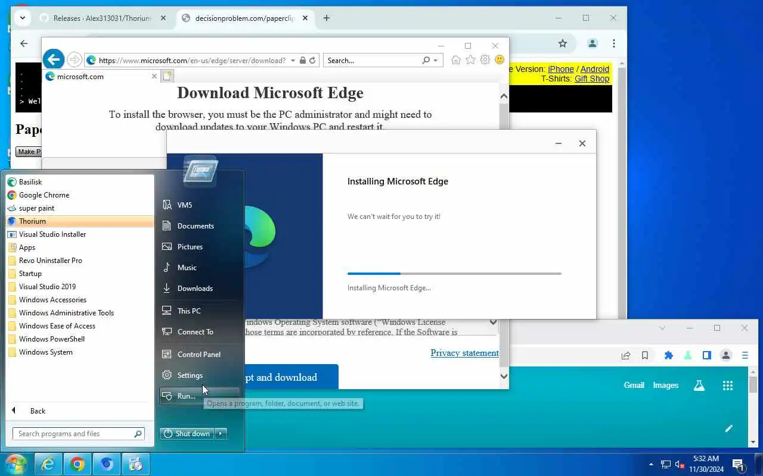This screenshot has height=476, width=763.
Task: Expand the Windows PowerShell folder
Action: (80, 339)
